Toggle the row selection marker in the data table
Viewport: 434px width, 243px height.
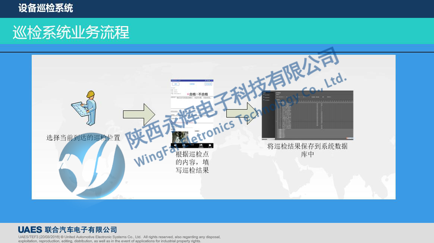276,121
